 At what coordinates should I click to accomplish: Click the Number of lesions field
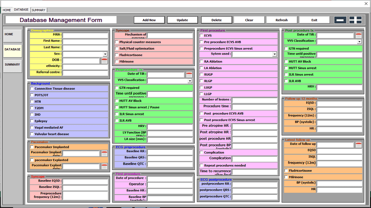coord(254,100)
